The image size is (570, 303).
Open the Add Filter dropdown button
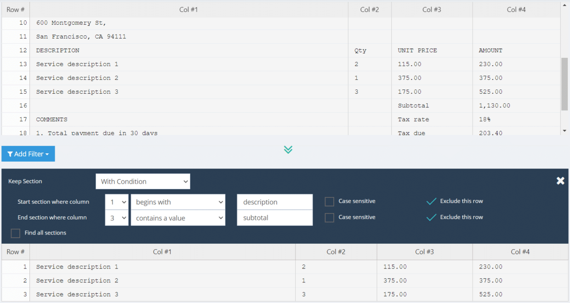click(x=28, y=154)
